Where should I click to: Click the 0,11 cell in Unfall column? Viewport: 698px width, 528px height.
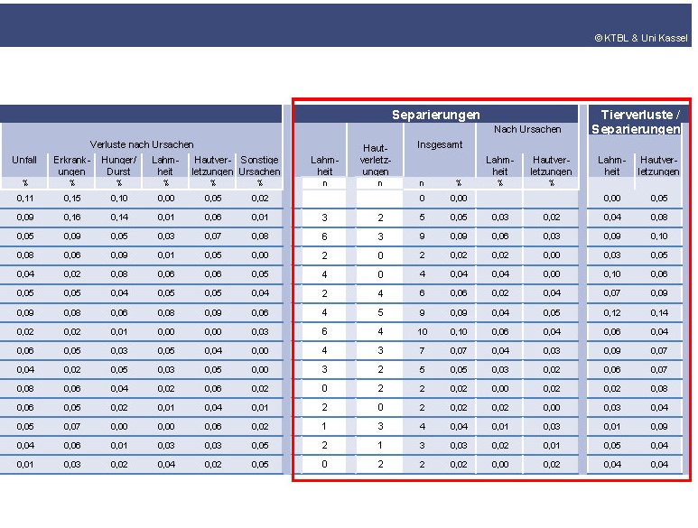pyautogui.click(x=24, y=198)
